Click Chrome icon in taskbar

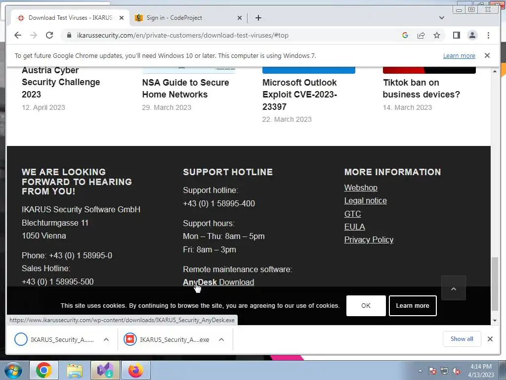point(44,370)
